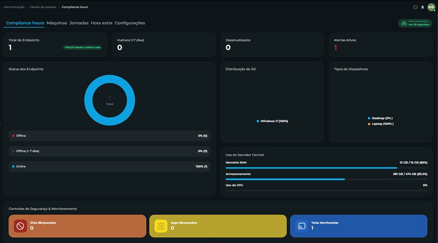
Task: Click the Alertas Ativos card
Action: [x=380, y=45]
